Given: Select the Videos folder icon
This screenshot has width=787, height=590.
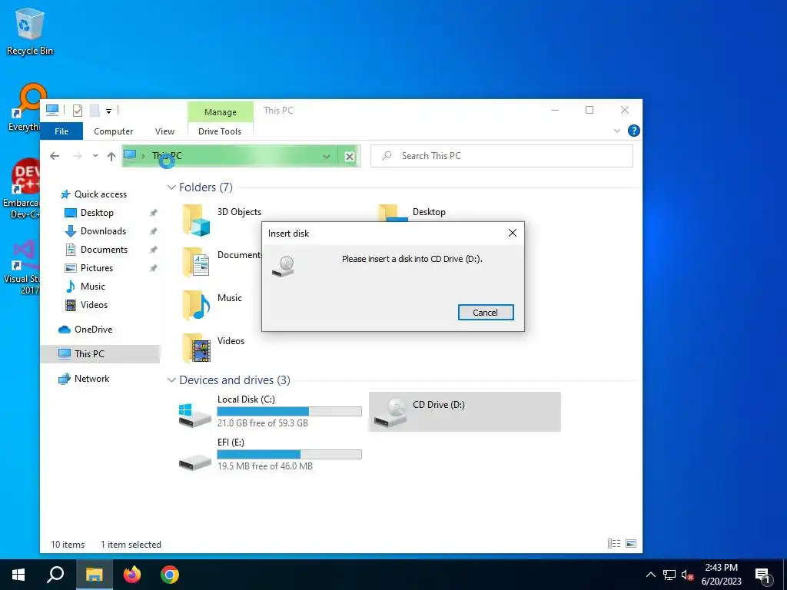Looking at the screenshot, I should coord(196,348).
